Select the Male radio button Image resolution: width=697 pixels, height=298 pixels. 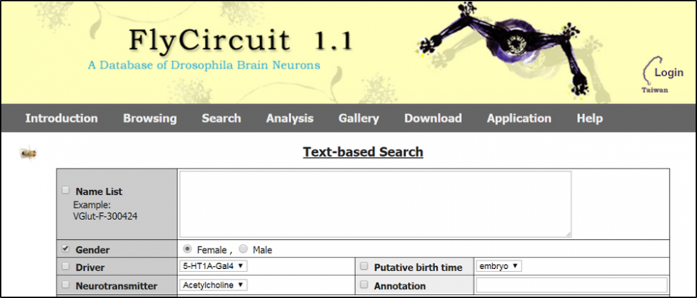pos(243,249)
